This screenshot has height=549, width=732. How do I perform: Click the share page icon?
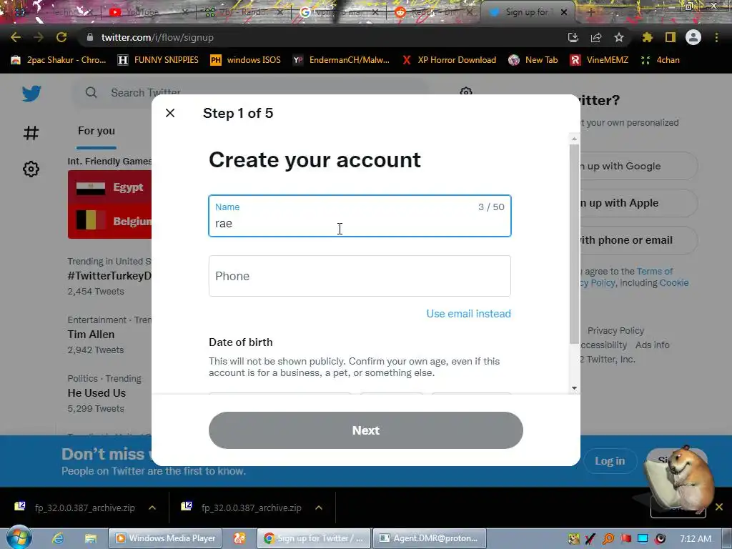tap(596, 37)
